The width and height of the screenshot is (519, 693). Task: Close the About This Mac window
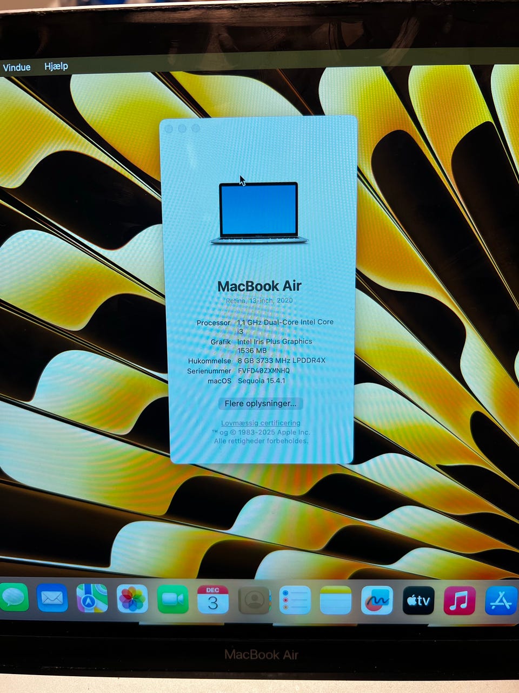[169, 129]
